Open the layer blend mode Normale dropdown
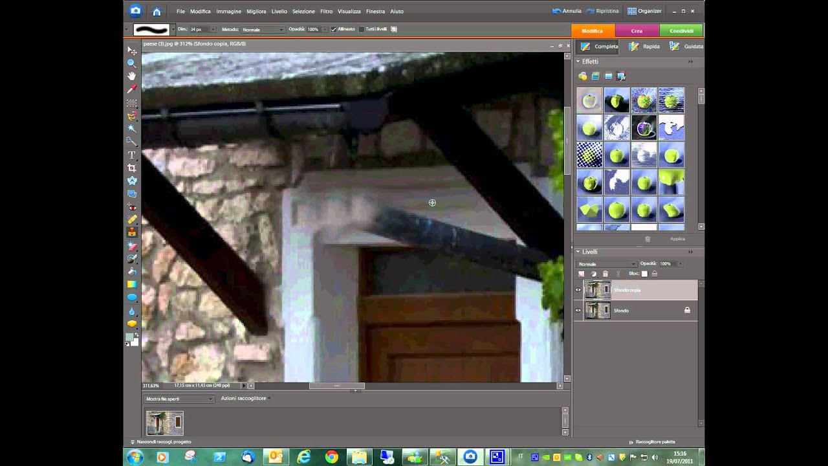 coord(607,264)
